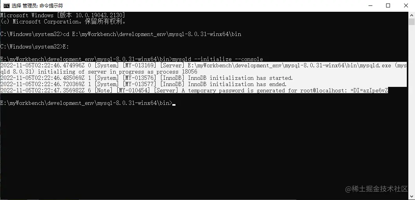Click the Microsoft Windows version line
The width and height of the screenshot is (415, 200).
(x=63, y=15)
